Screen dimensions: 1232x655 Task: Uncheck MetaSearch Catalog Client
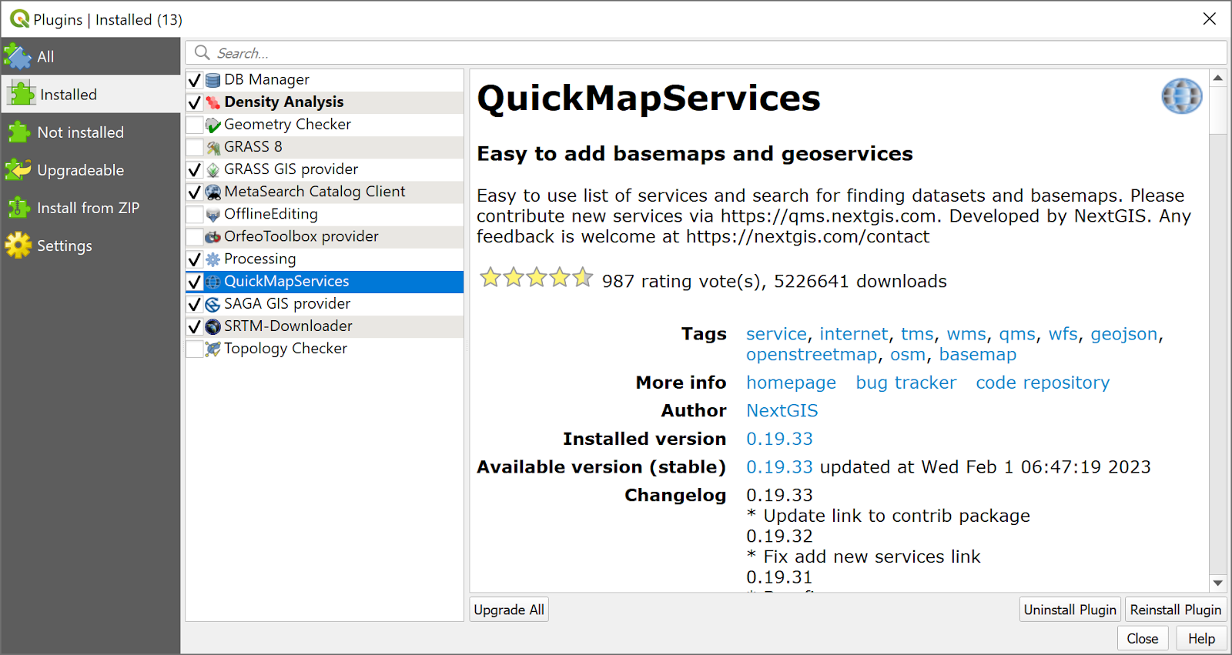pyautogui.click(x=195, y=192)
